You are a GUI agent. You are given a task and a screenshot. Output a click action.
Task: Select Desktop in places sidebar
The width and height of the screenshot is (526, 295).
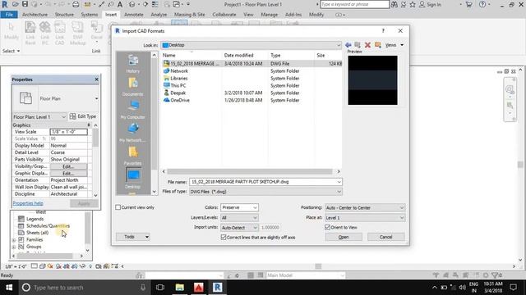[133, 179]
